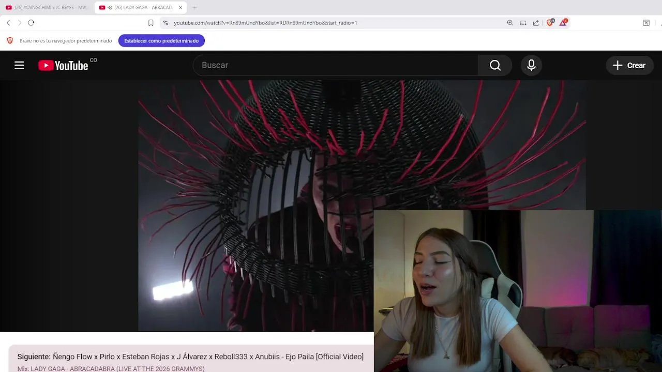The image size is (662, 372).
Task: Click the Brave icon in default-browser bar
Action: (x=10, y=41)
